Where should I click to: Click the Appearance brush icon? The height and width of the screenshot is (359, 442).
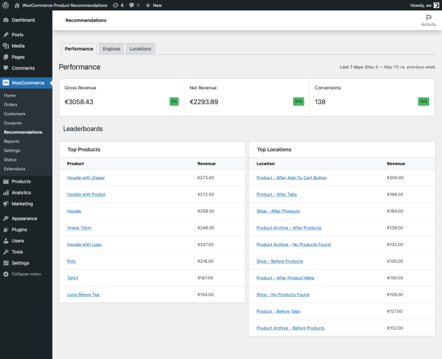pyautogui.click(x=6, y=219)
